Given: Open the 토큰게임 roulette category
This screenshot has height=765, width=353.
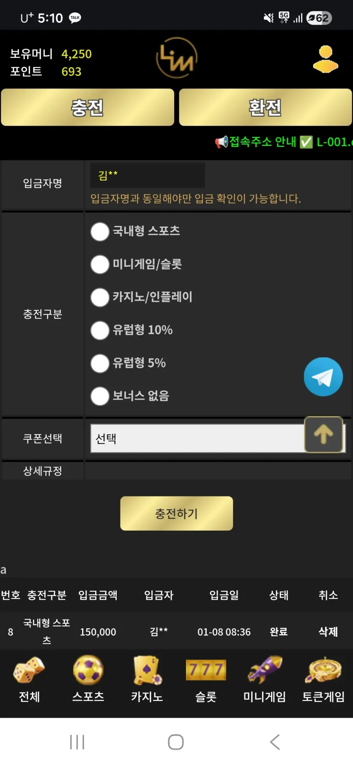Looking at the screenshot, I should (x=323, y=679).
